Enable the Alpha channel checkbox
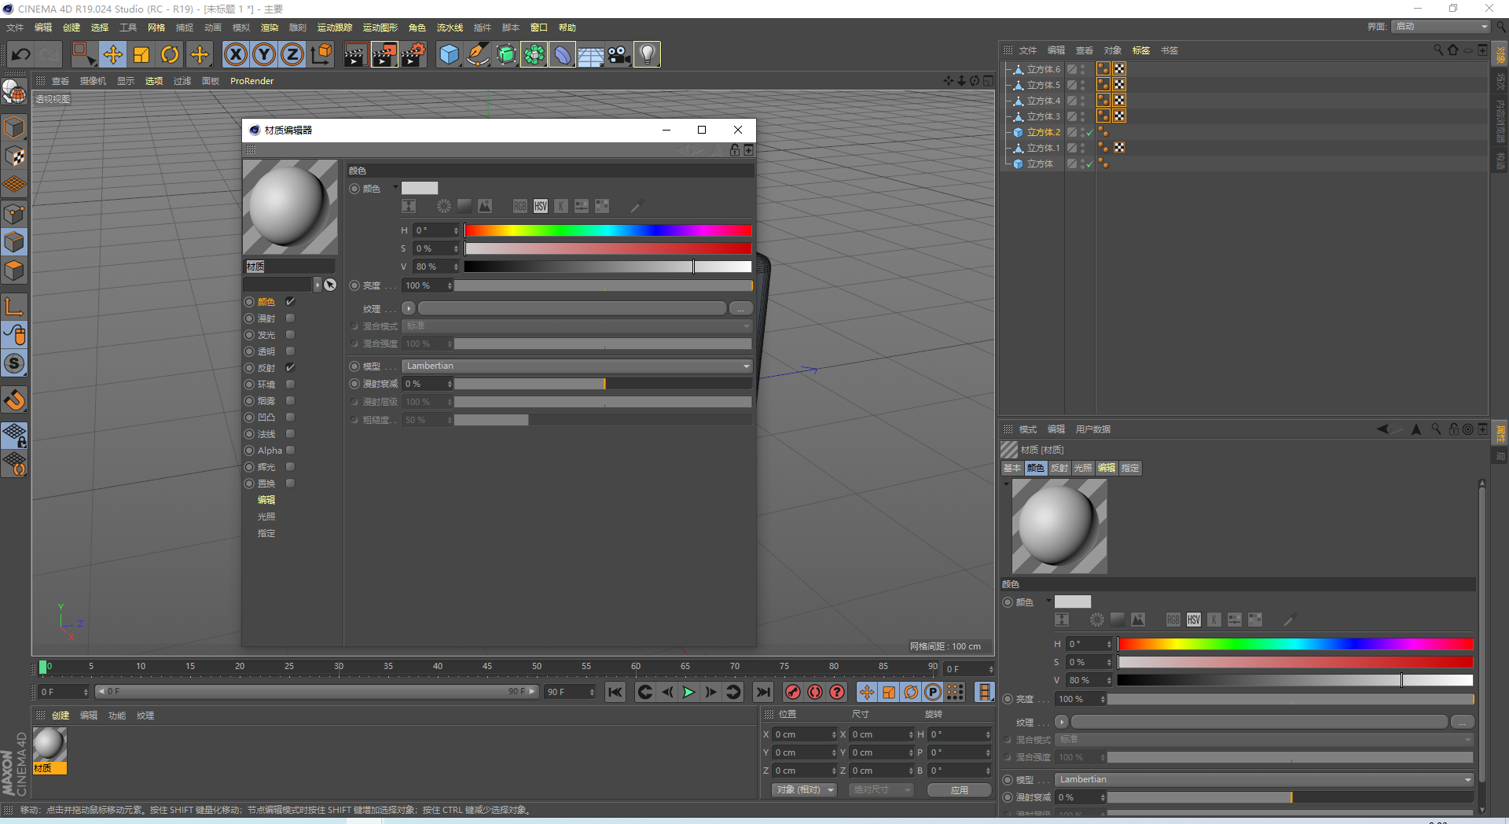Viewport: 1509px width, 824px height. coord(290,451)
